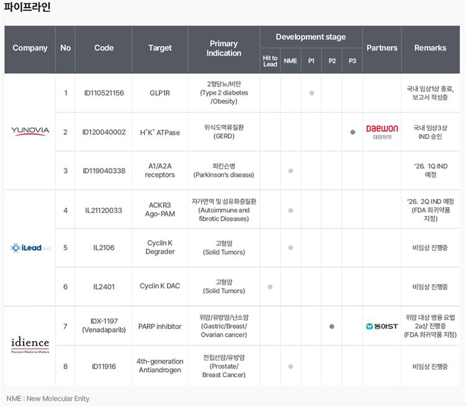The image size is (466, 407).
Task: Select the PARP inhibitor target cell
Action: coord(160,326)
